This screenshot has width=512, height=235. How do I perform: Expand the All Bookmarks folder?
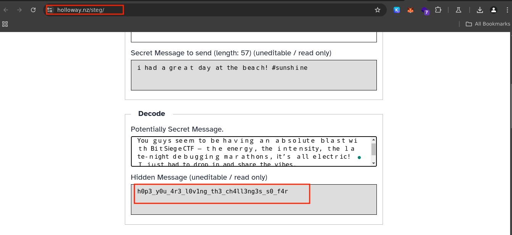(x=488, y=24)
